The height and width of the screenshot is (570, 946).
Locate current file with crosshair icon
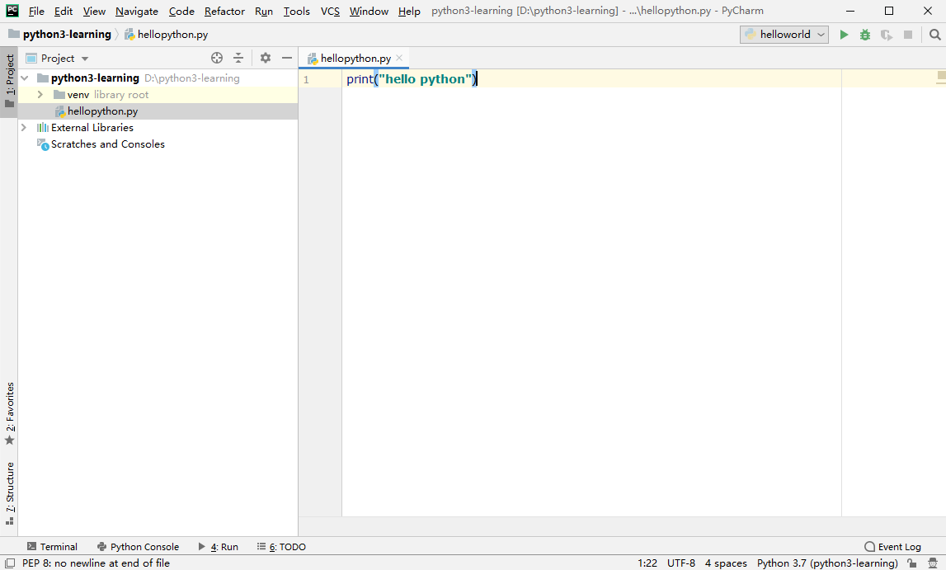point(217,58)
